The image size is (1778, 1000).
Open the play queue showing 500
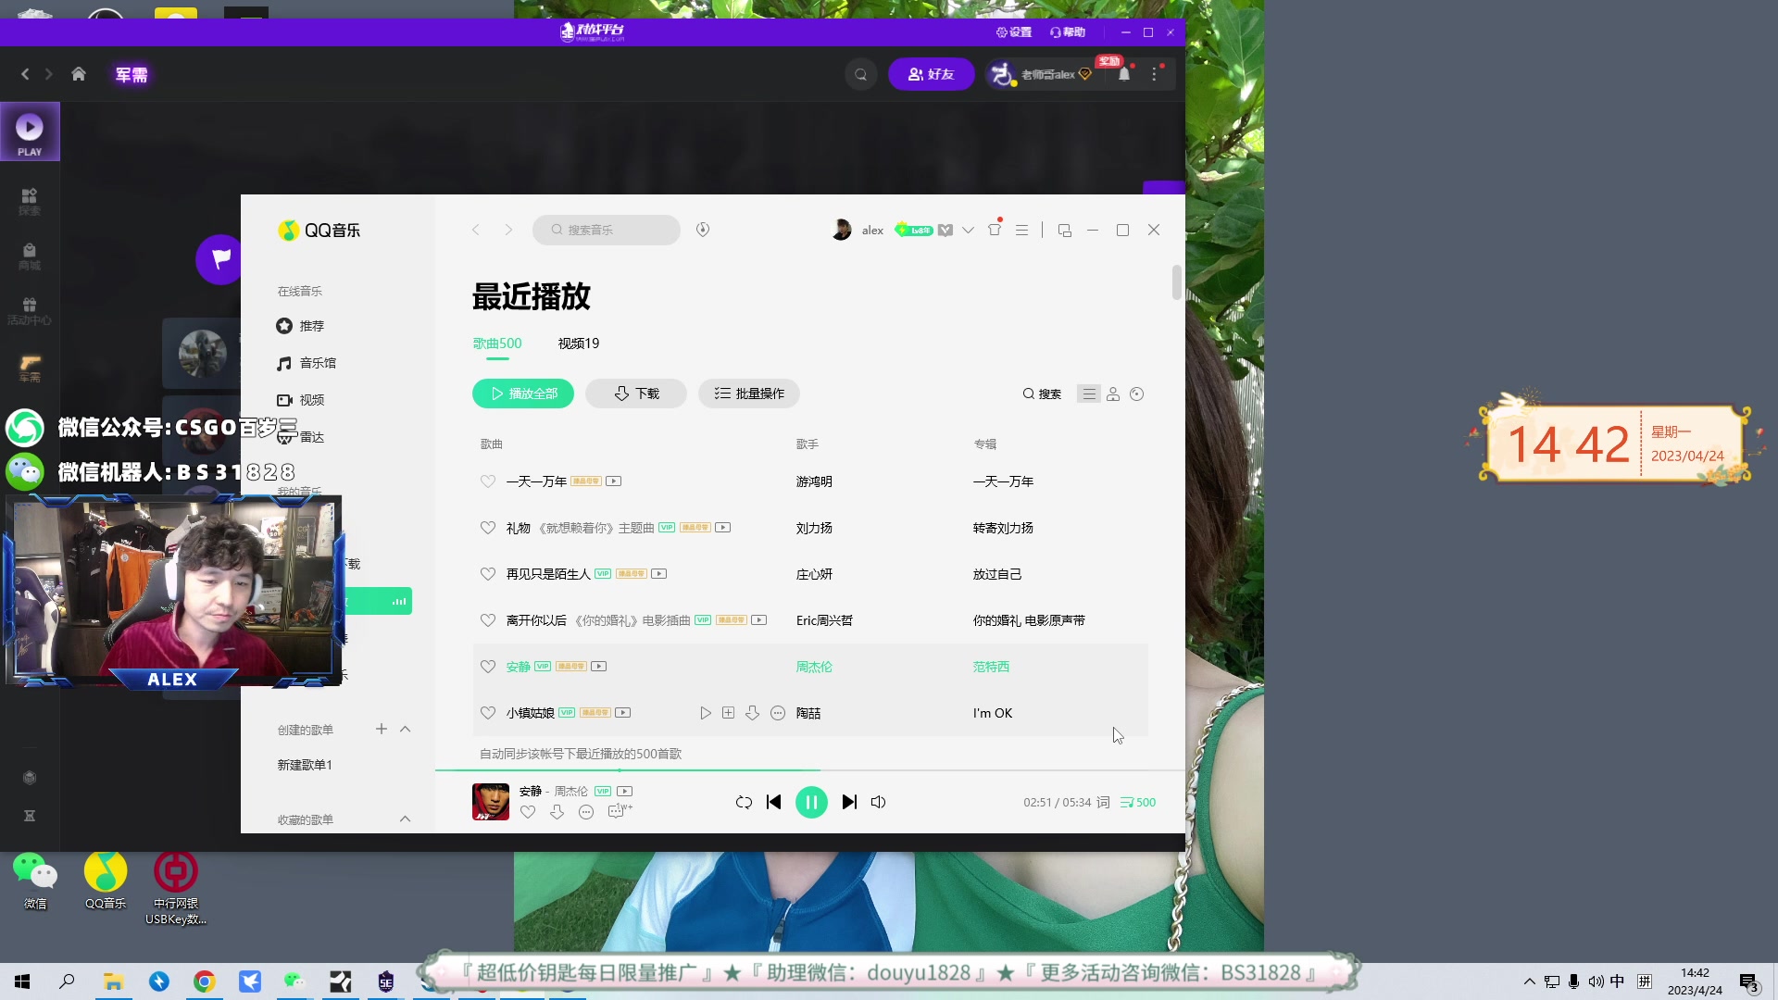click(x=1138, y=802)
